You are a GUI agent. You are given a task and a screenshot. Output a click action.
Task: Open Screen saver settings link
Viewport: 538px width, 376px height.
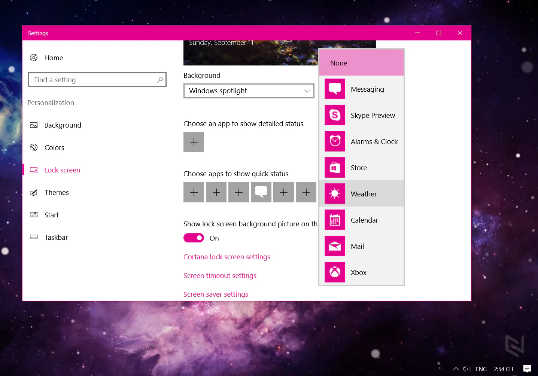[216, 294]
